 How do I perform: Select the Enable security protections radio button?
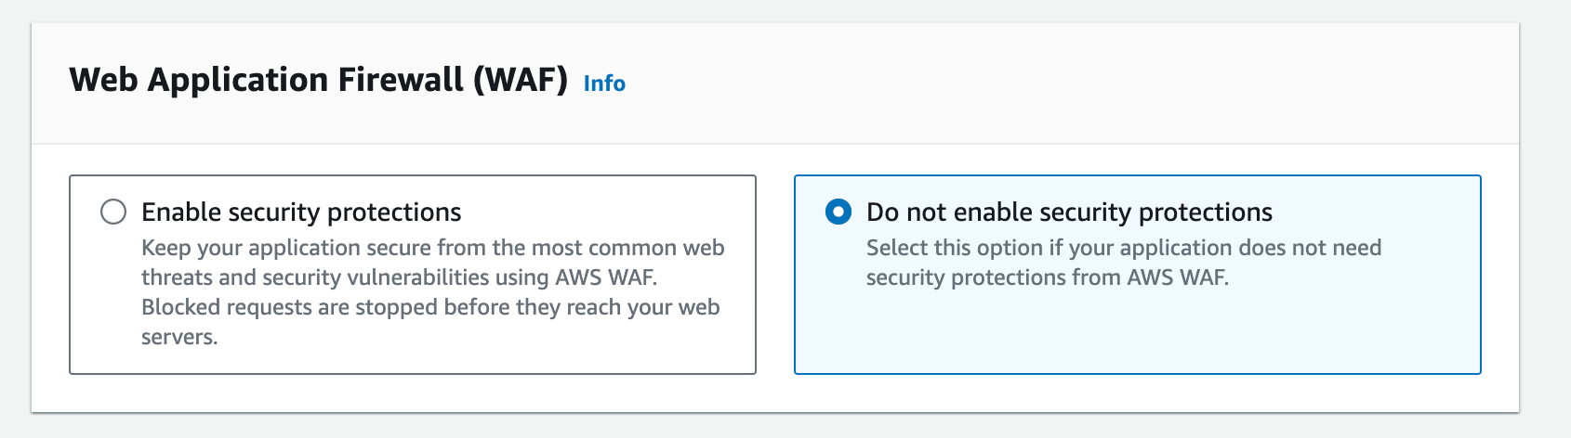coord(113,213)
